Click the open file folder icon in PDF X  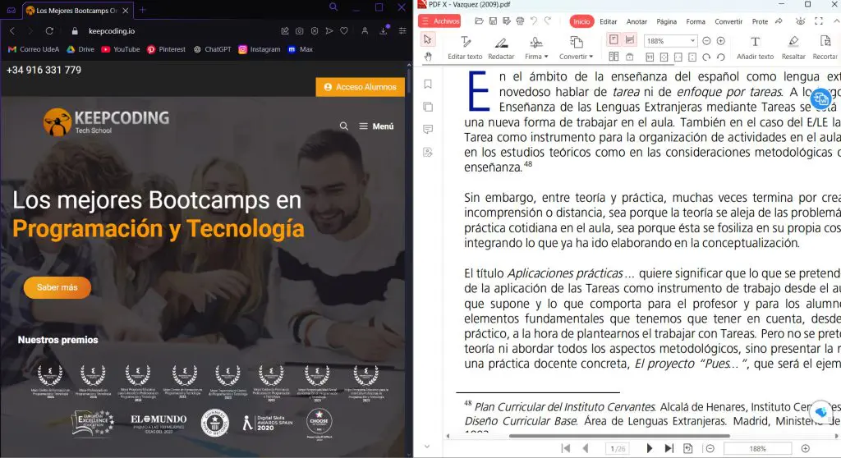point(479,21)
